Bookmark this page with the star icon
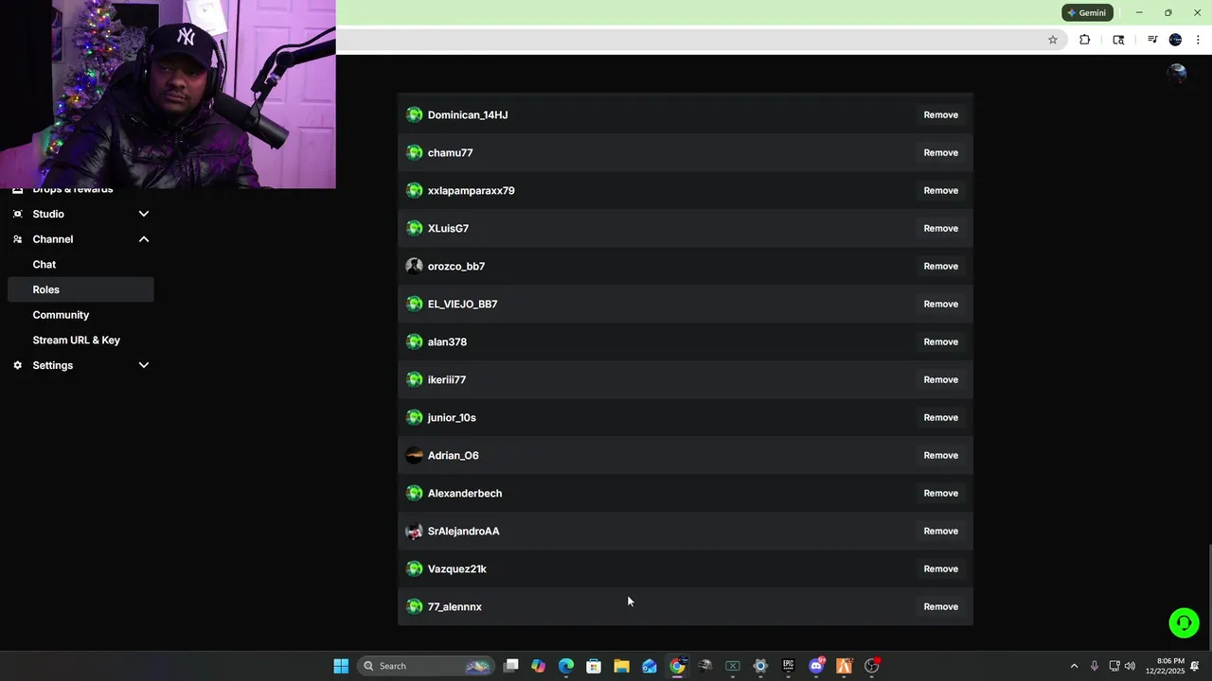The width and height of the screenshot is (1212, 681). click(x=1052, y=40)
